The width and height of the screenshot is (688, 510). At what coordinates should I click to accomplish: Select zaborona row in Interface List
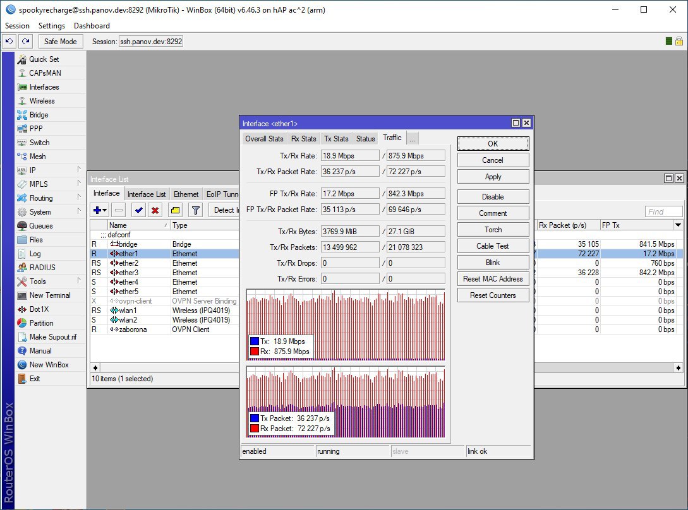point(164,329)
